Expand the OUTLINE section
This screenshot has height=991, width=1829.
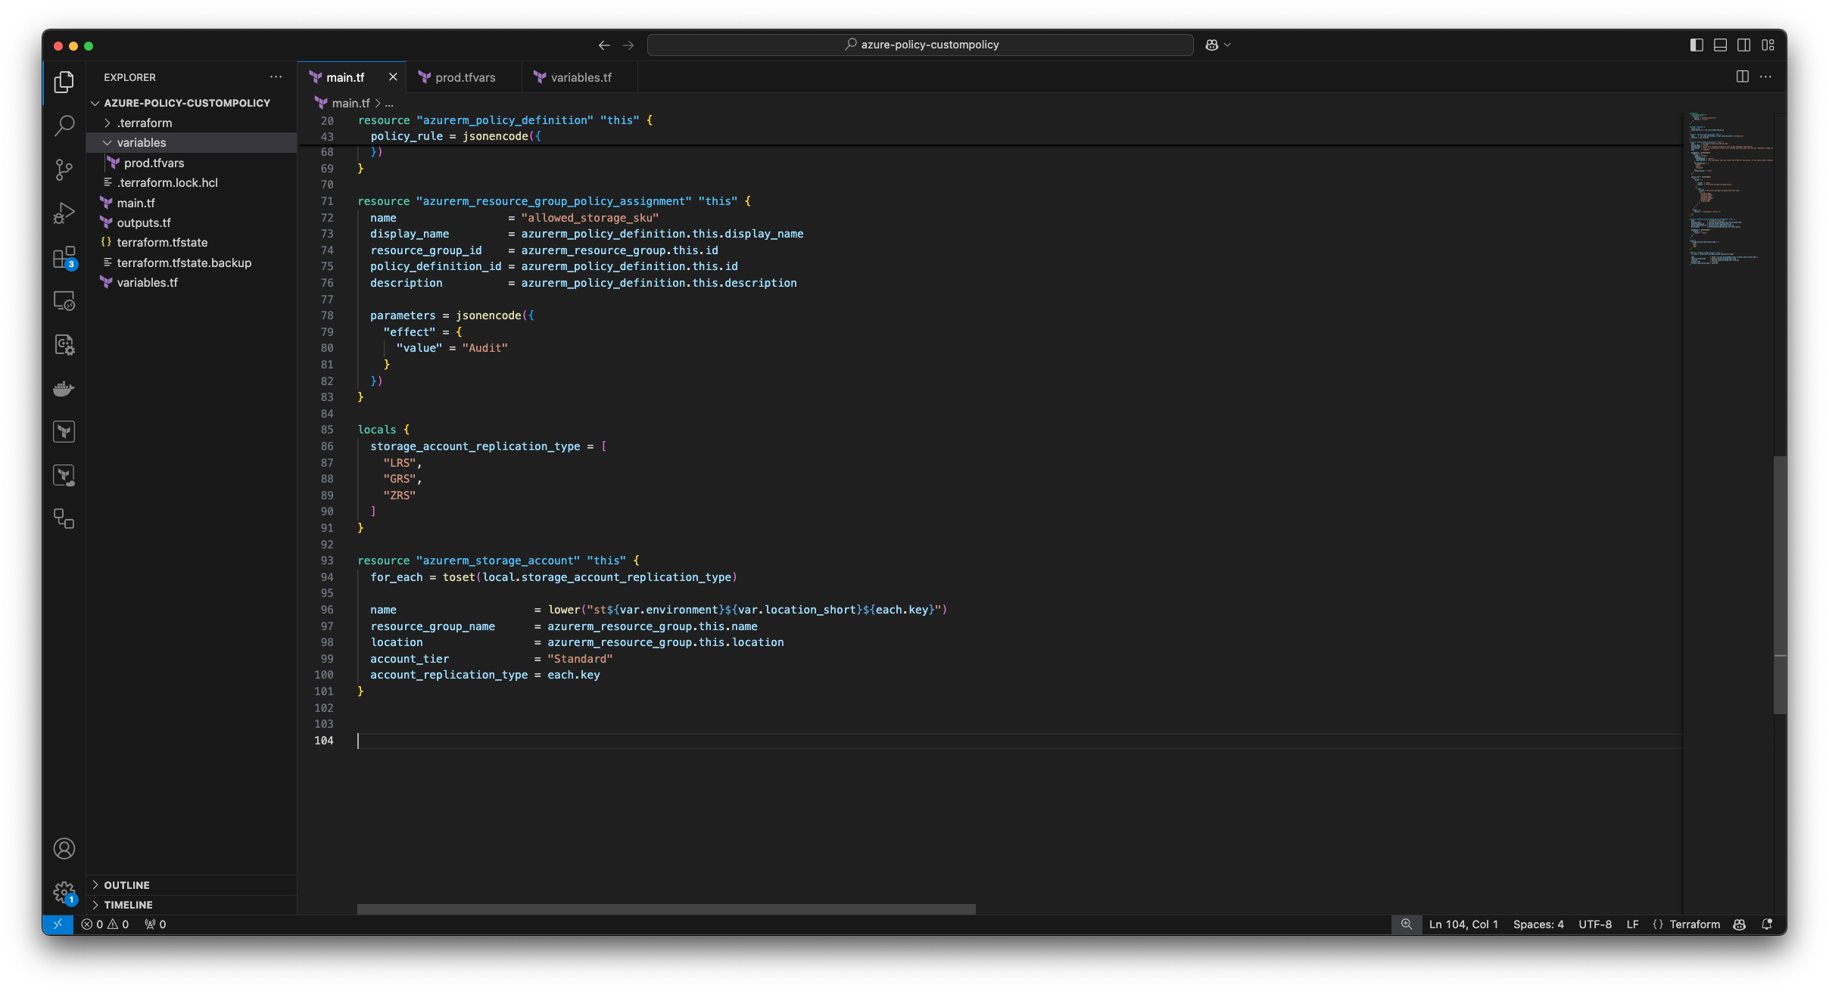[126, 884]
